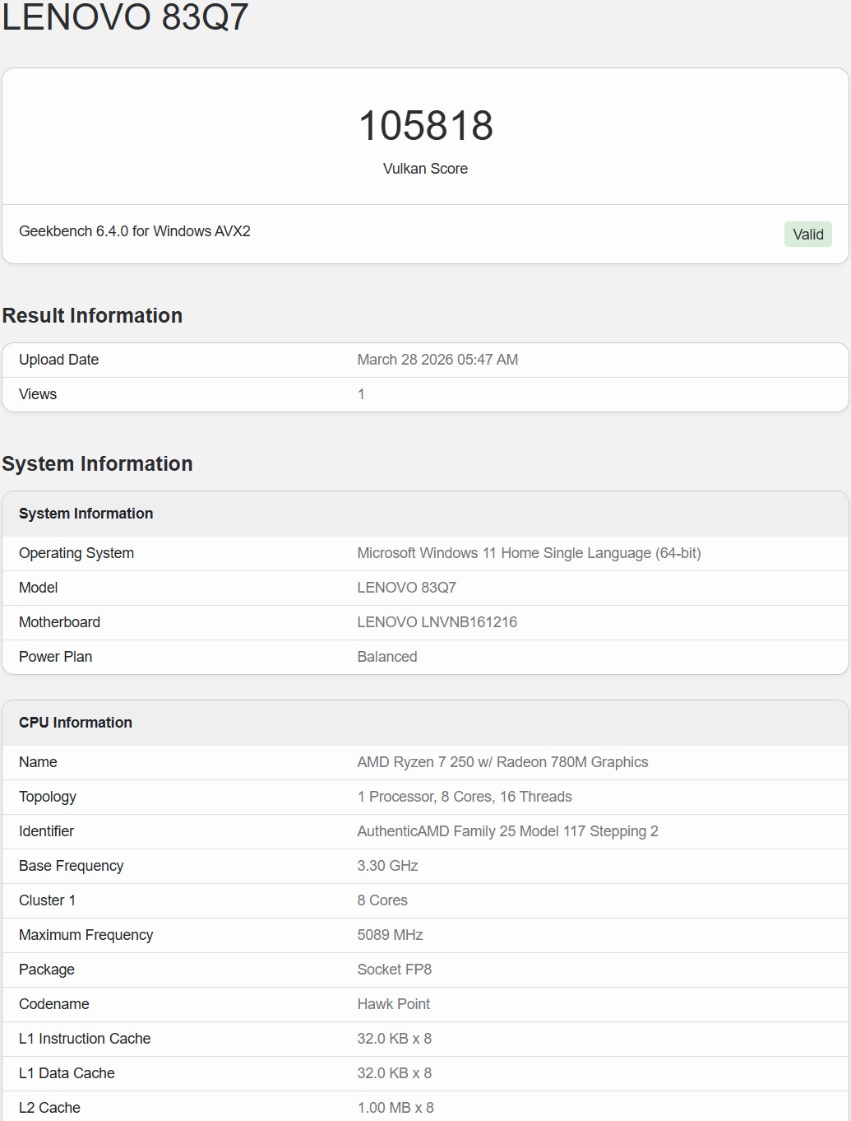
Task: Click the Upload Date row
Action: coord(58,360)
